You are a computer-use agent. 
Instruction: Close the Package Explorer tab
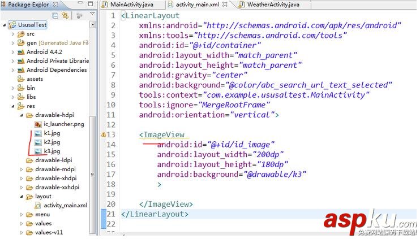(x=55, y=5)
